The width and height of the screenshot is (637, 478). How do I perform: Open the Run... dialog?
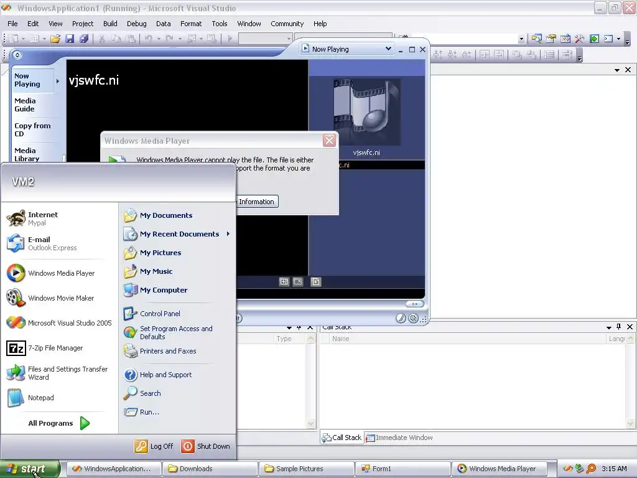tap(141, 412)
